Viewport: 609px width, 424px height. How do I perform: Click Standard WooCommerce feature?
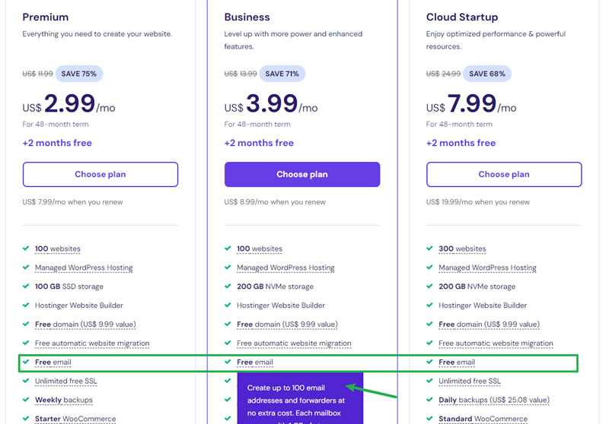[483, 419]
